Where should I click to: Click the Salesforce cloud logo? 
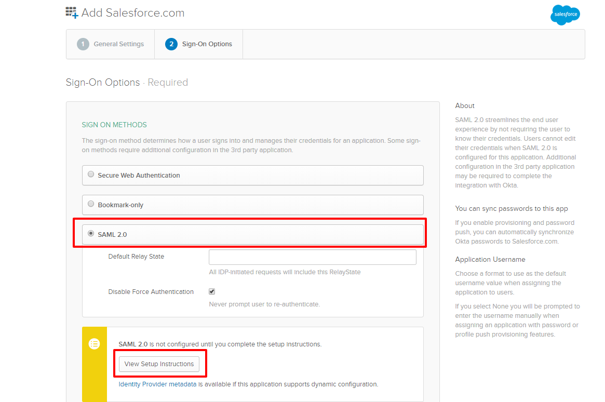565,15
